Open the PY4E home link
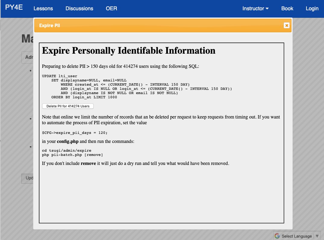324x240 pixels. pos(14,8)
